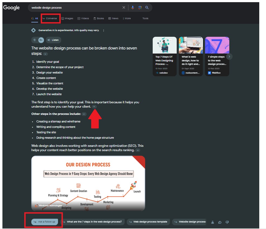Listen to the AI answer aloud
266x229 pixels.
tap(53, 40)
